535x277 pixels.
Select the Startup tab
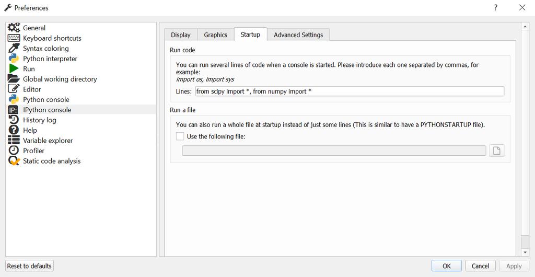coord(250,34)
